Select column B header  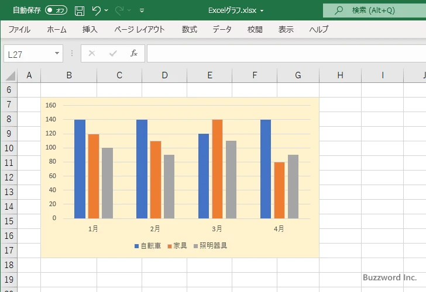(69, 75)
